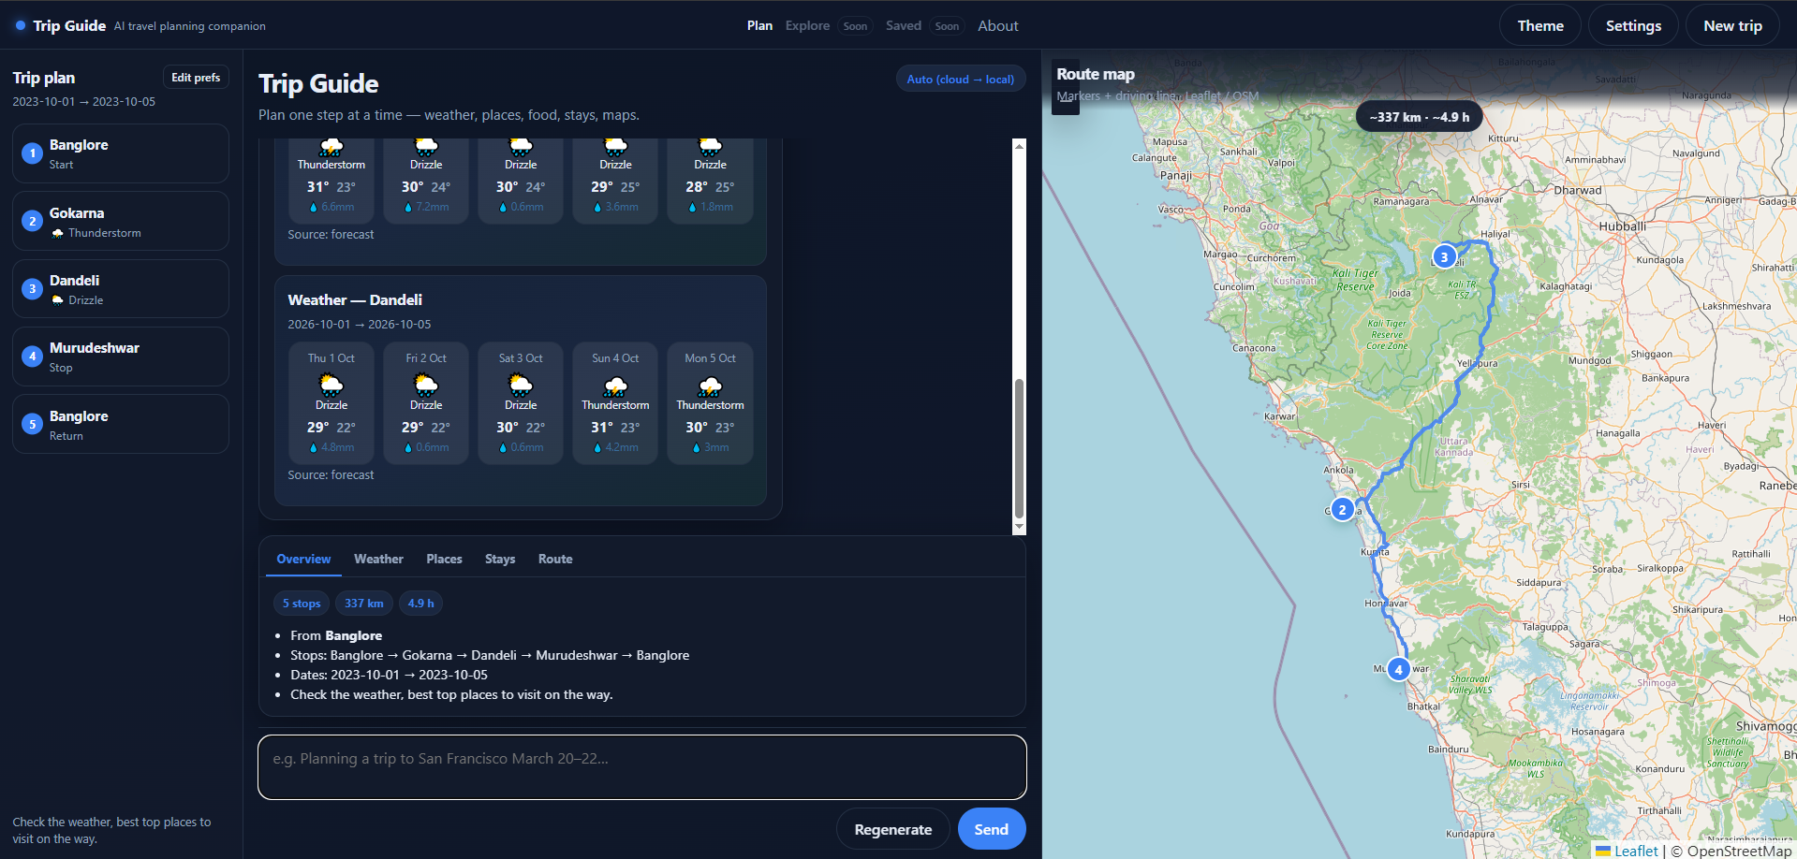Click the Saved navigation item
The image size is (1797, 859).
click(x=904, y=25)
